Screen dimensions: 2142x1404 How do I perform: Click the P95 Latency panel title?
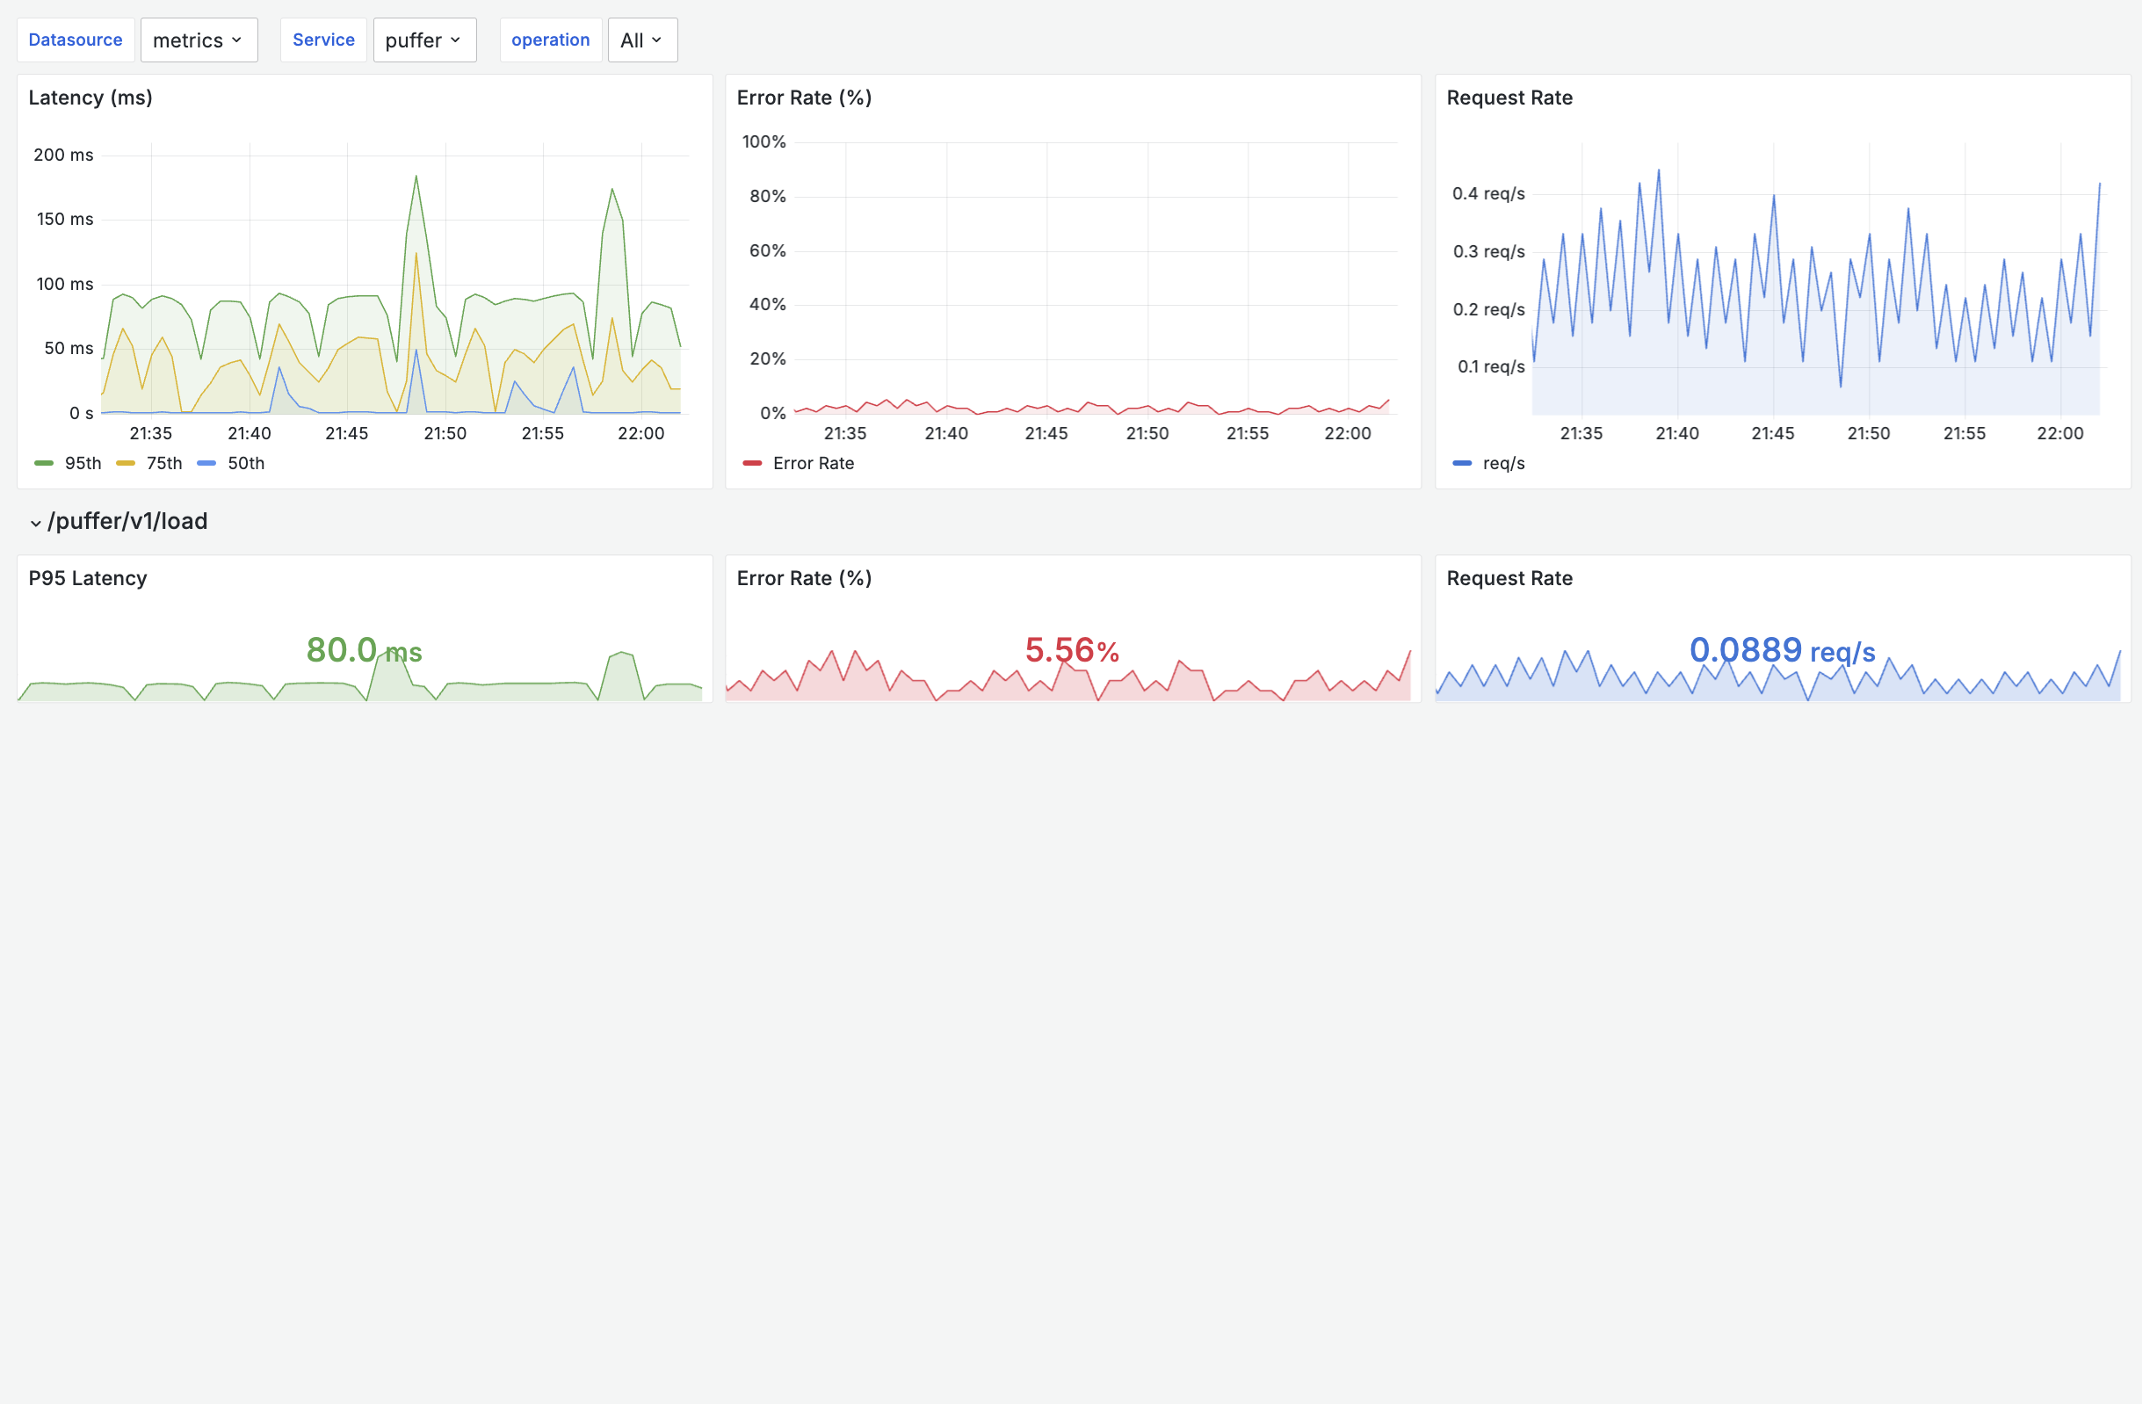[x=87, y=578]
